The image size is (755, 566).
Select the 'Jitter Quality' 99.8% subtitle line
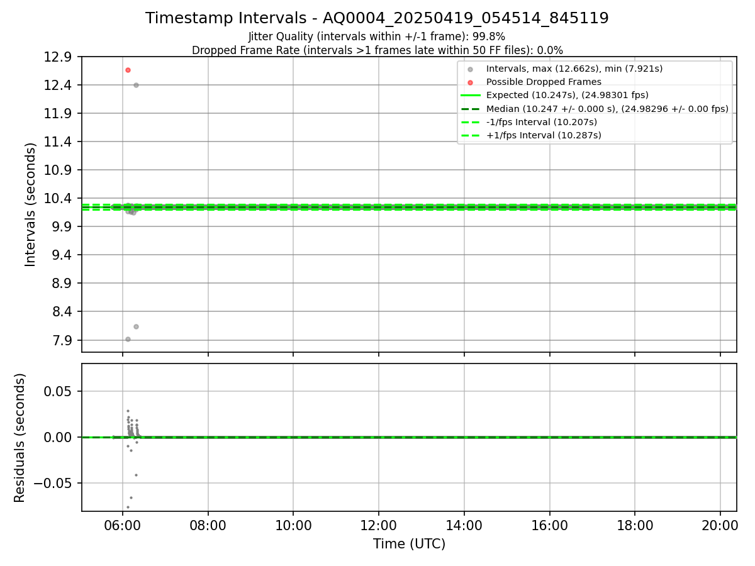tap(377, 36)
